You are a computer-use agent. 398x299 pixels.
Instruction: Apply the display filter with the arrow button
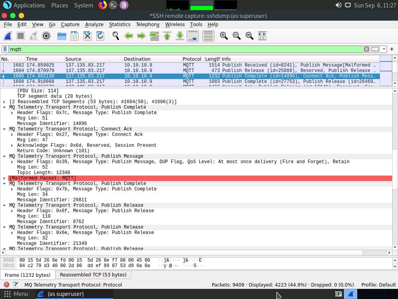pos(374,49)
